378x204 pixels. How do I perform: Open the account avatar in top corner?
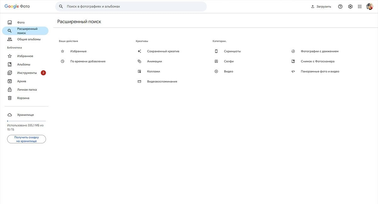(x=370, y=7)
